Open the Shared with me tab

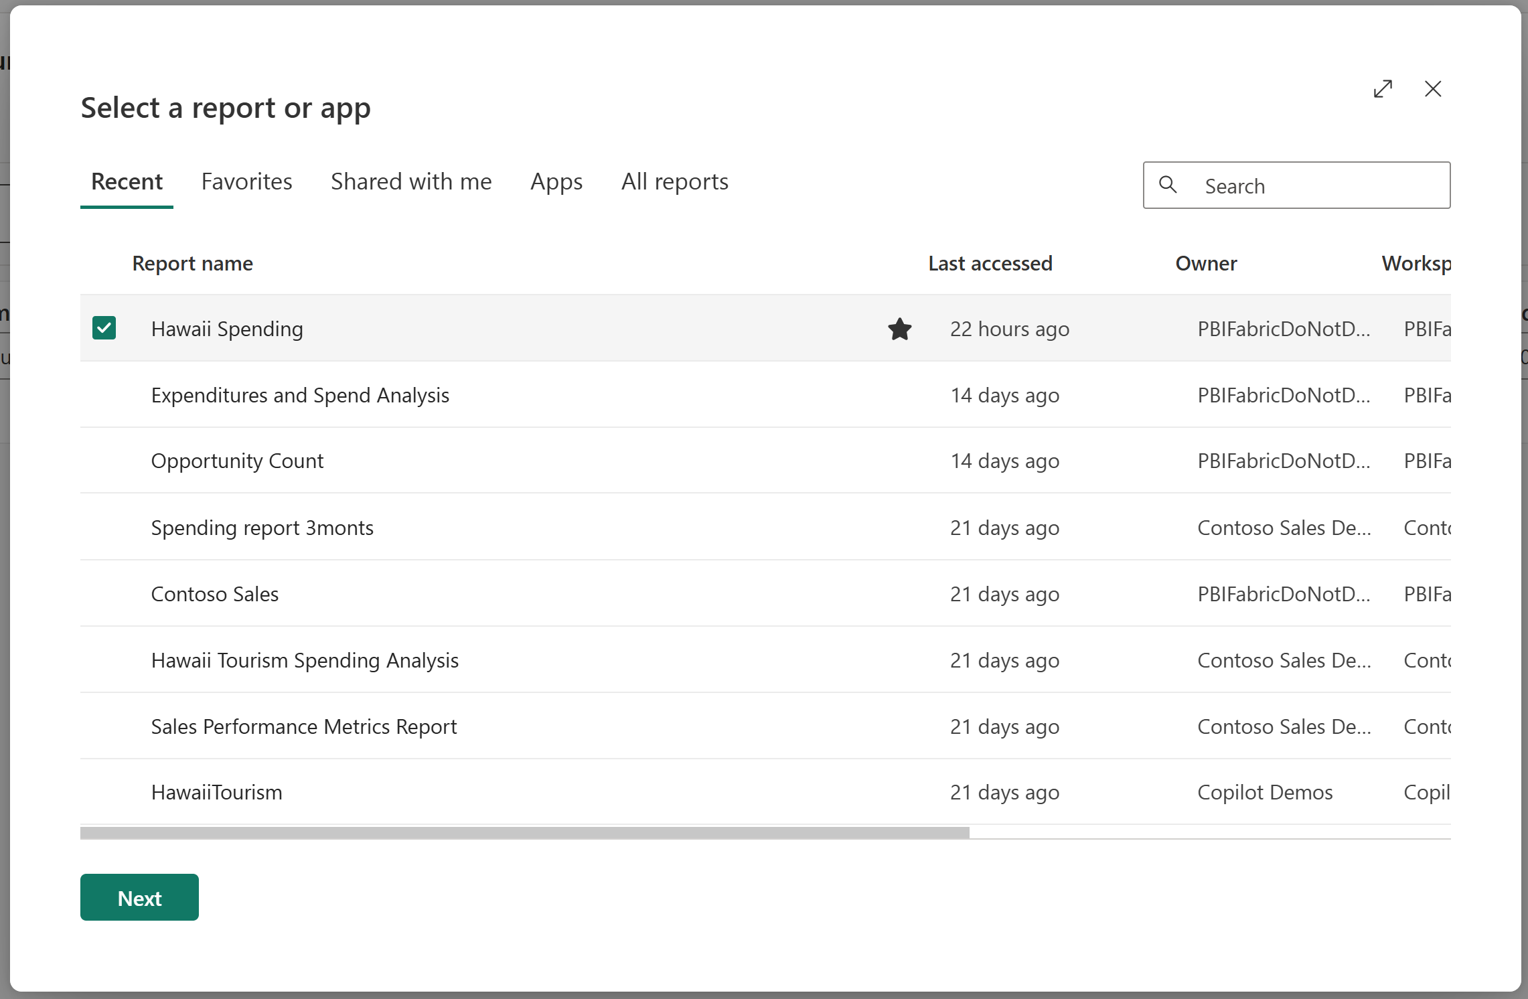click(411, 181)
